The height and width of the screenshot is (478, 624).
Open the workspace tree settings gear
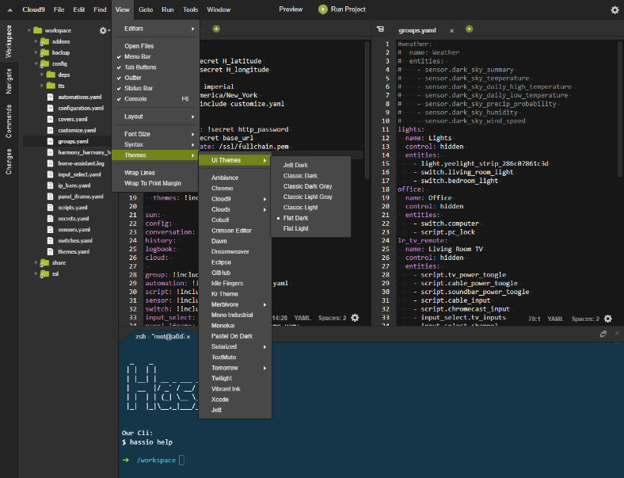pos(104,30)
